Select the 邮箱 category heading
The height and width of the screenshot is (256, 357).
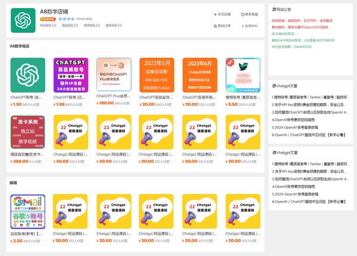pos(13,182)
